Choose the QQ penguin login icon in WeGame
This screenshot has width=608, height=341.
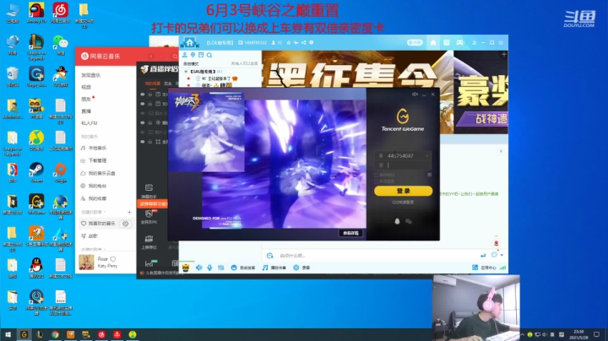(x=397, y=221)
